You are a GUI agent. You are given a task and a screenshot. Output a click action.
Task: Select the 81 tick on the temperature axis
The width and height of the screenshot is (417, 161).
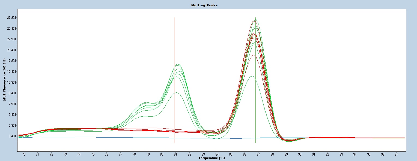pos(175,154)
